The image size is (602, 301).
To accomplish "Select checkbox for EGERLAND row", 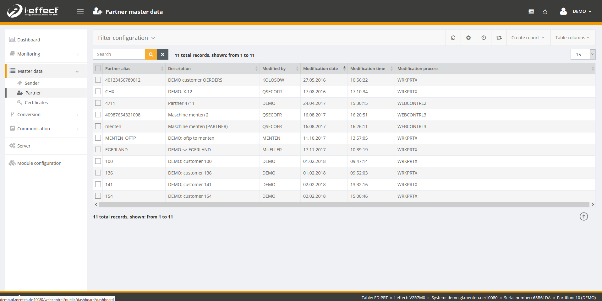I will click(98, 150).
